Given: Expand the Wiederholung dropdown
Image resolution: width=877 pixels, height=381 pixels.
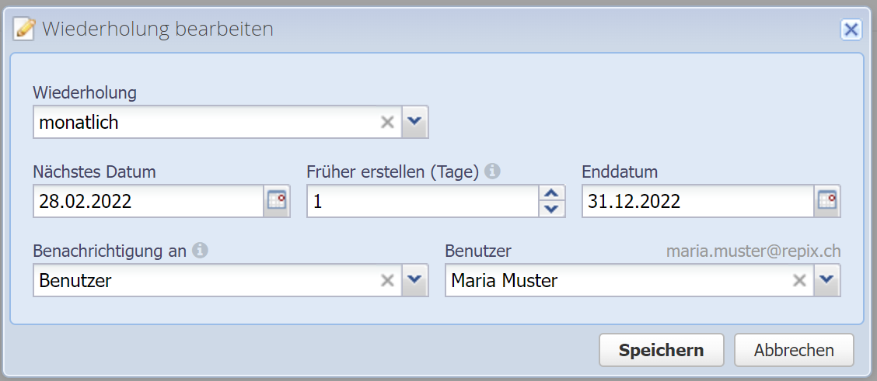Looking at the screenshot, I should (415, 122).
